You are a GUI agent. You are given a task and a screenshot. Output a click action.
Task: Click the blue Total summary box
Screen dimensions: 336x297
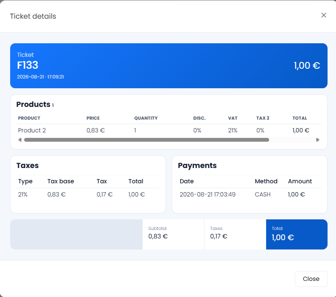click(x=297, y=234)
